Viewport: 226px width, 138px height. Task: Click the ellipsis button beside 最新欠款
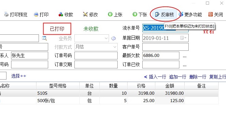tap(185, 56)
